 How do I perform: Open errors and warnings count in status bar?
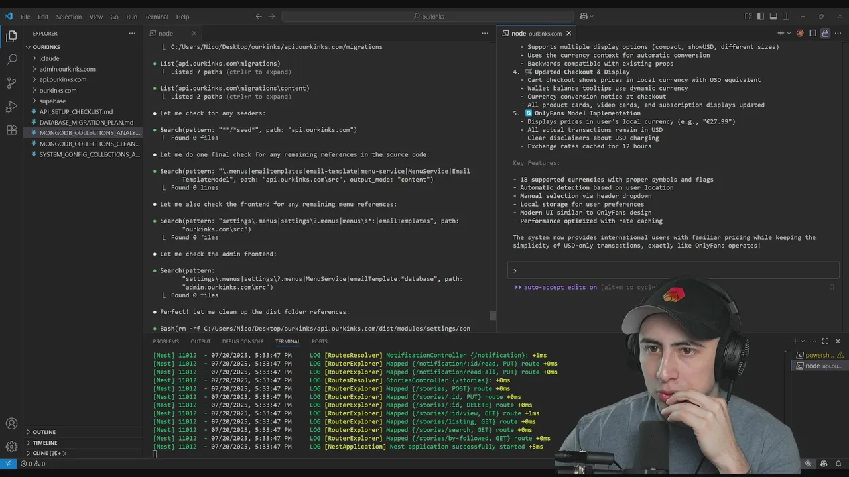pyautogui.click(x=33, y=464)
